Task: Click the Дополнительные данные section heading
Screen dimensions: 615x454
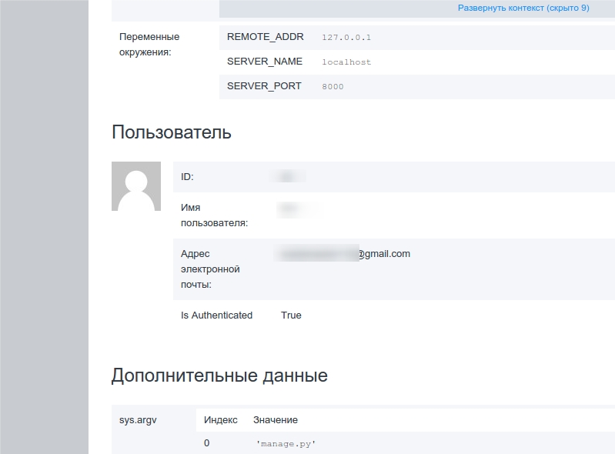Action: click(219, 376)
